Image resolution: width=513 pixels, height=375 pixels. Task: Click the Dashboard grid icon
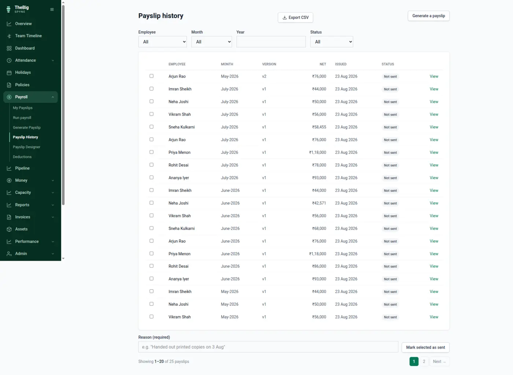point(9,48)
